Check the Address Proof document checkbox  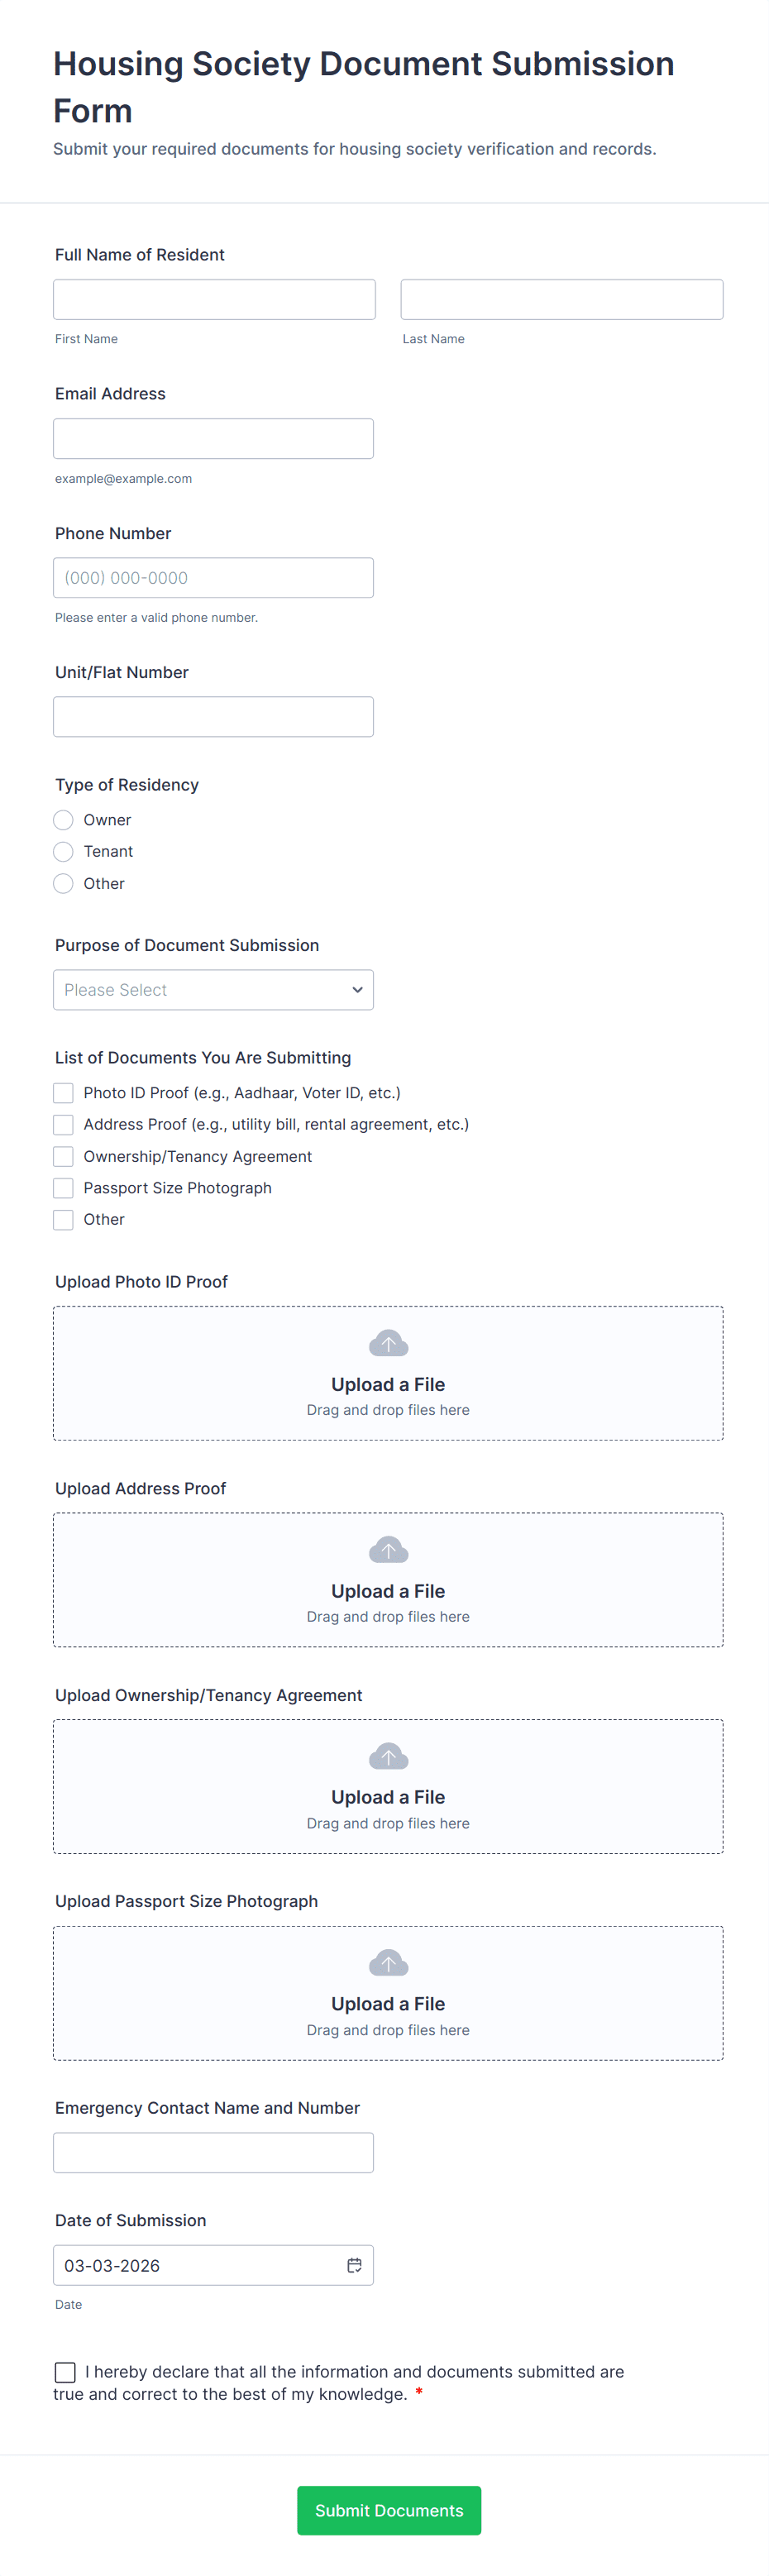tap(64, 1125)
